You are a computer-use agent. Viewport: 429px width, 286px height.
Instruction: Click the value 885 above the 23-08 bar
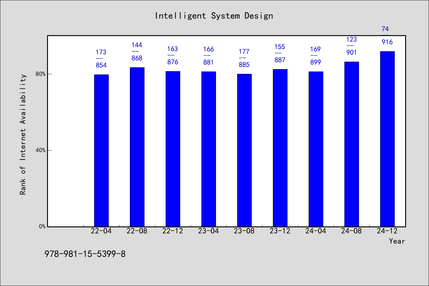[244, 65]
